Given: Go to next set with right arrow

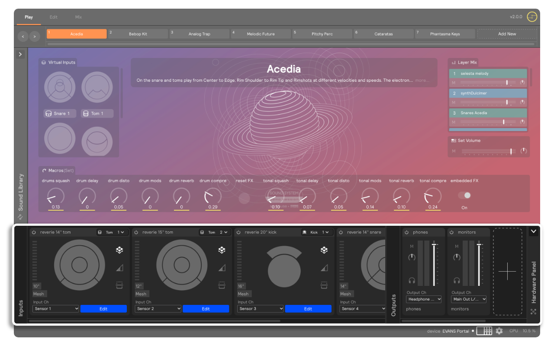Looking at the screenshot, I should (x=35, y=36).
